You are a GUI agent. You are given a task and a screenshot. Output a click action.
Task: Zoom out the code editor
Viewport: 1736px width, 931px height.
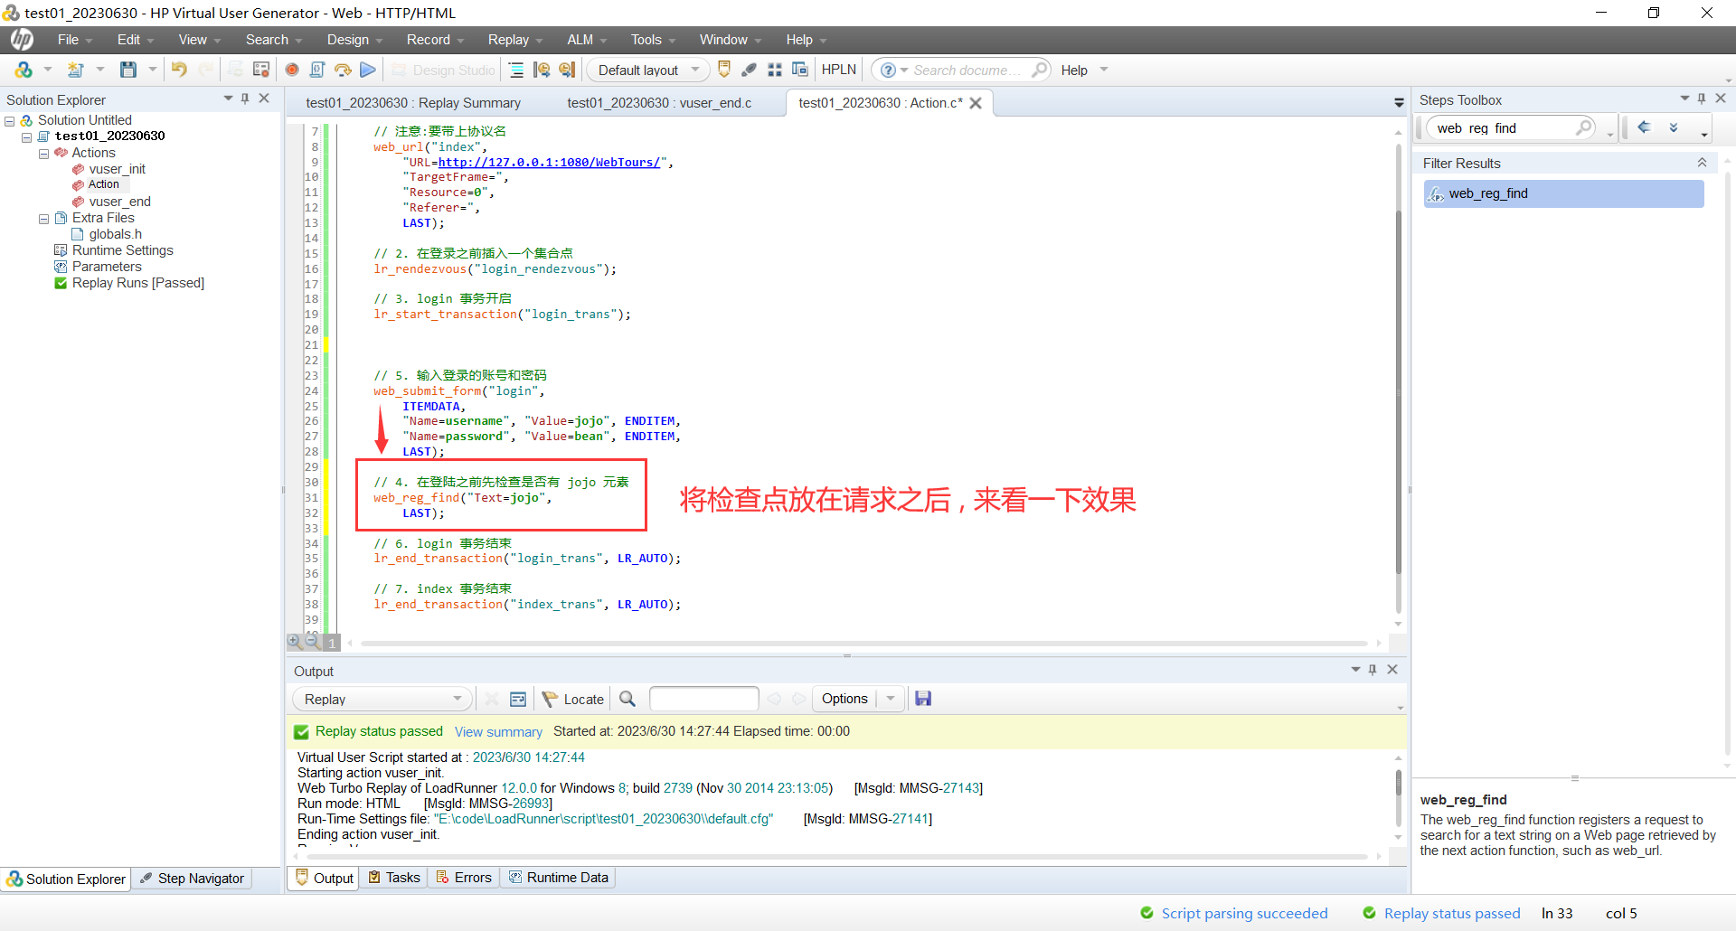[312, 641]
